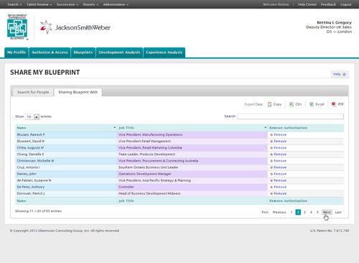Image resolution: width=359 pixels, height=263 pixels.
Task: Remove authorization for Christensen, Michelle W
Action: 279,161
